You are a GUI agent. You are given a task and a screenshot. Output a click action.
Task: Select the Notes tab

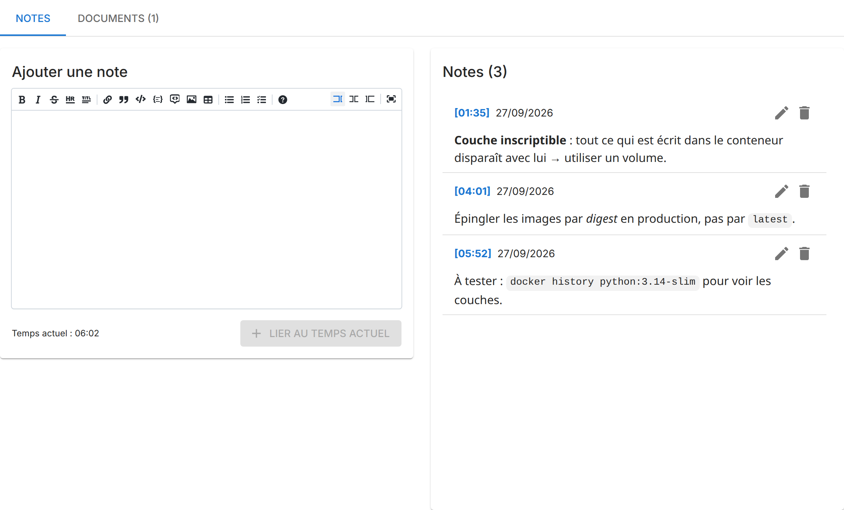33,18
